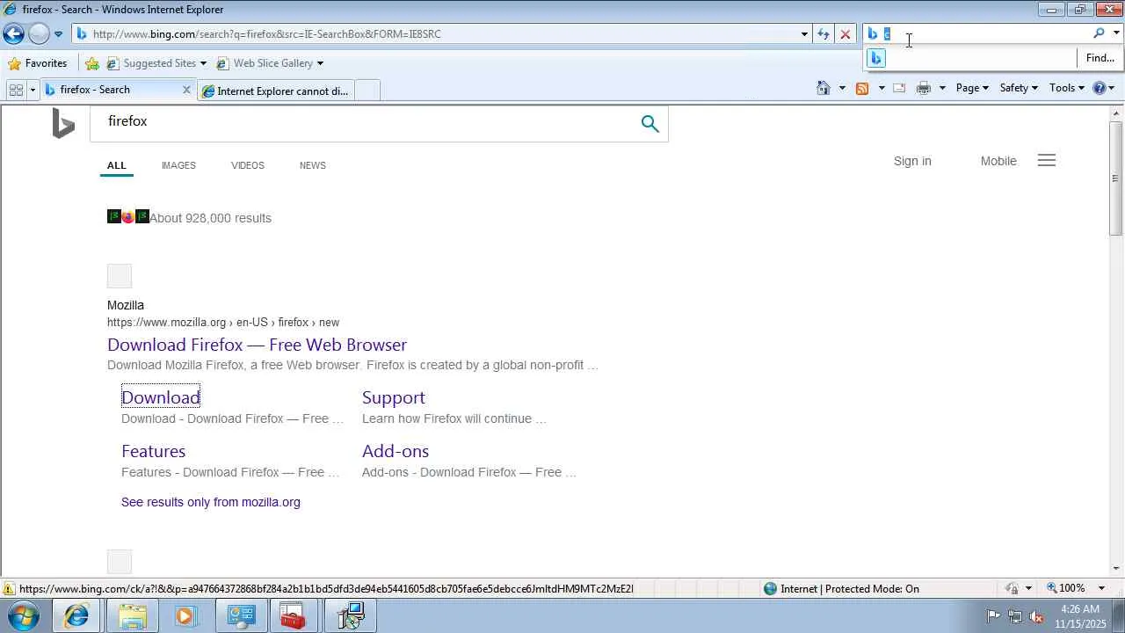This screenshot has width=1125, height=633.
Task: Open Web Slice Gallery link
Action: 265,63
